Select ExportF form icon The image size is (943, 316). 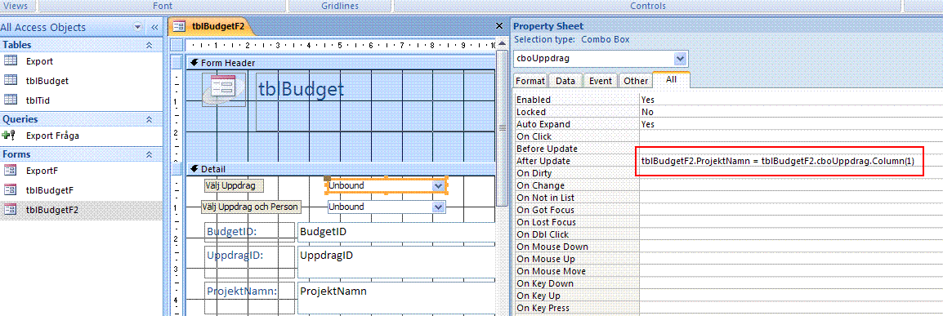[11, 171]
